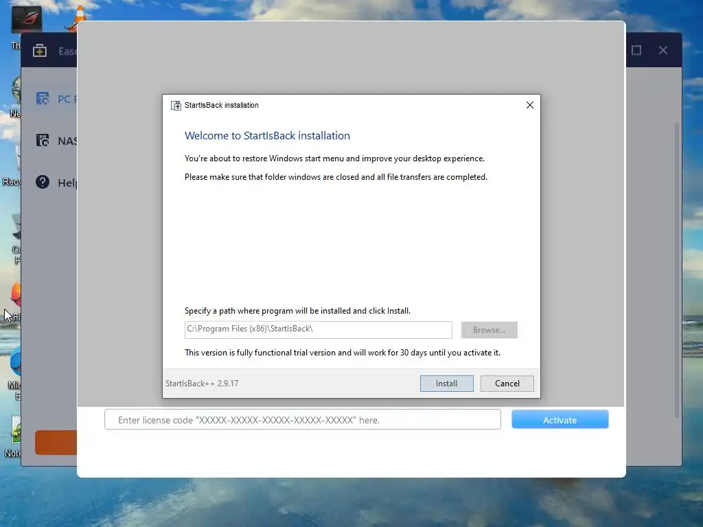Select the NAS sidebar icon in background window
Screen dimensions: 703x527
click(x=43, y=140)
